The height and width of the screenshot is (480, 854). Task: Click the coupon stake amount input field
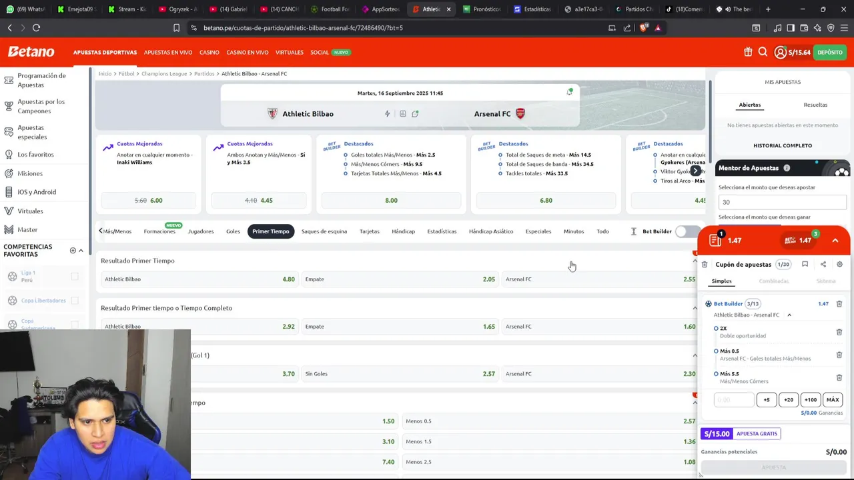(x=734, y=400)
